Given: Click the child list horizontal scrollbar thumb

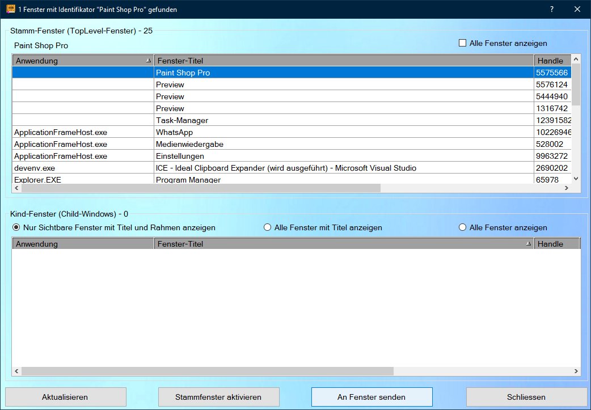Looking at the screenshot, I should tap(207, 371).
